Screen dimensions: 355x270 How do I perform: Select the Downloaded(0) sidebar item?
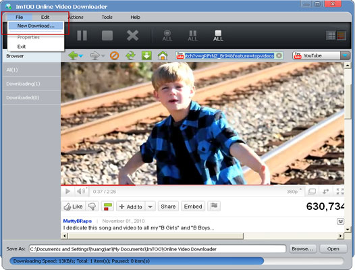point(32,98)
